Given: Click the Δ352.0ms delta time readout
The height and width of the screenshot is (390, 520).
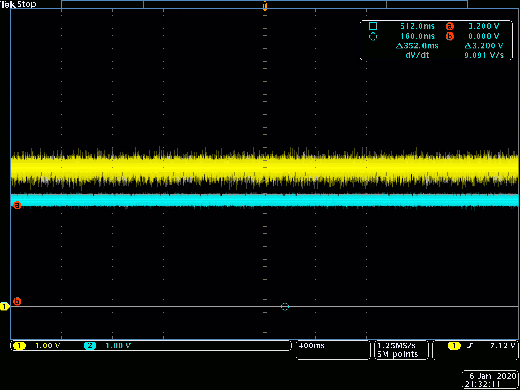Looking at the screenshot, I should click(417, 46).
